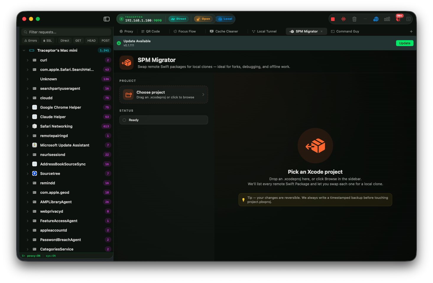Image resolution: width=433 pixels, height=283 pixels.
Task: Switch to the Cache Cleaner tab
Action: (x=224, y=31)
